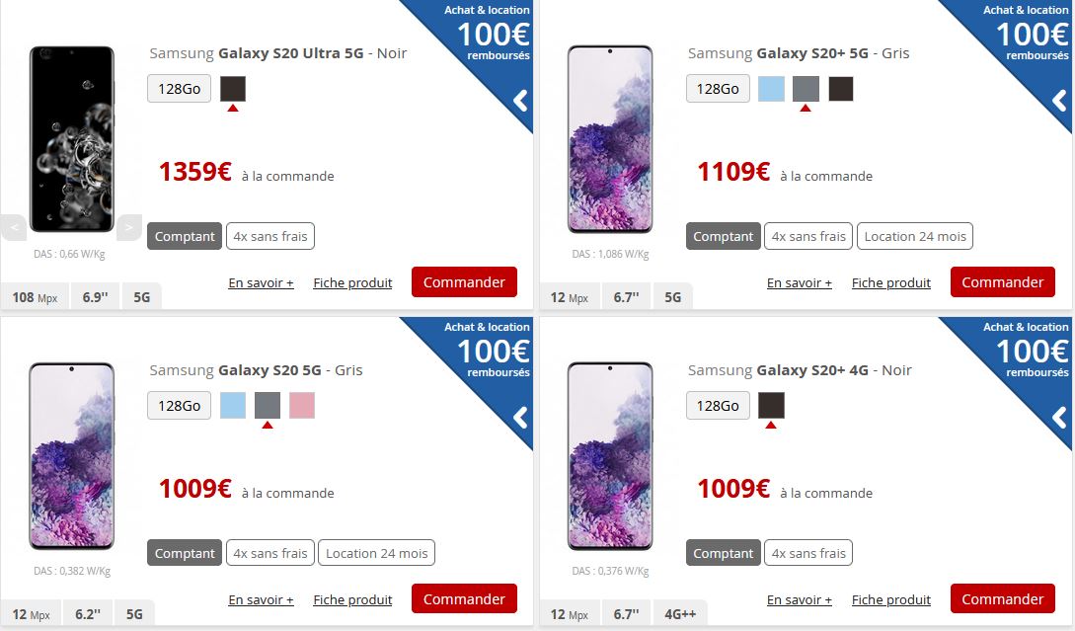Viewport: 1075px width, 631px height.
Task: Select 4x sans frais for S20 Ultra
Action: tap(270, 236)
